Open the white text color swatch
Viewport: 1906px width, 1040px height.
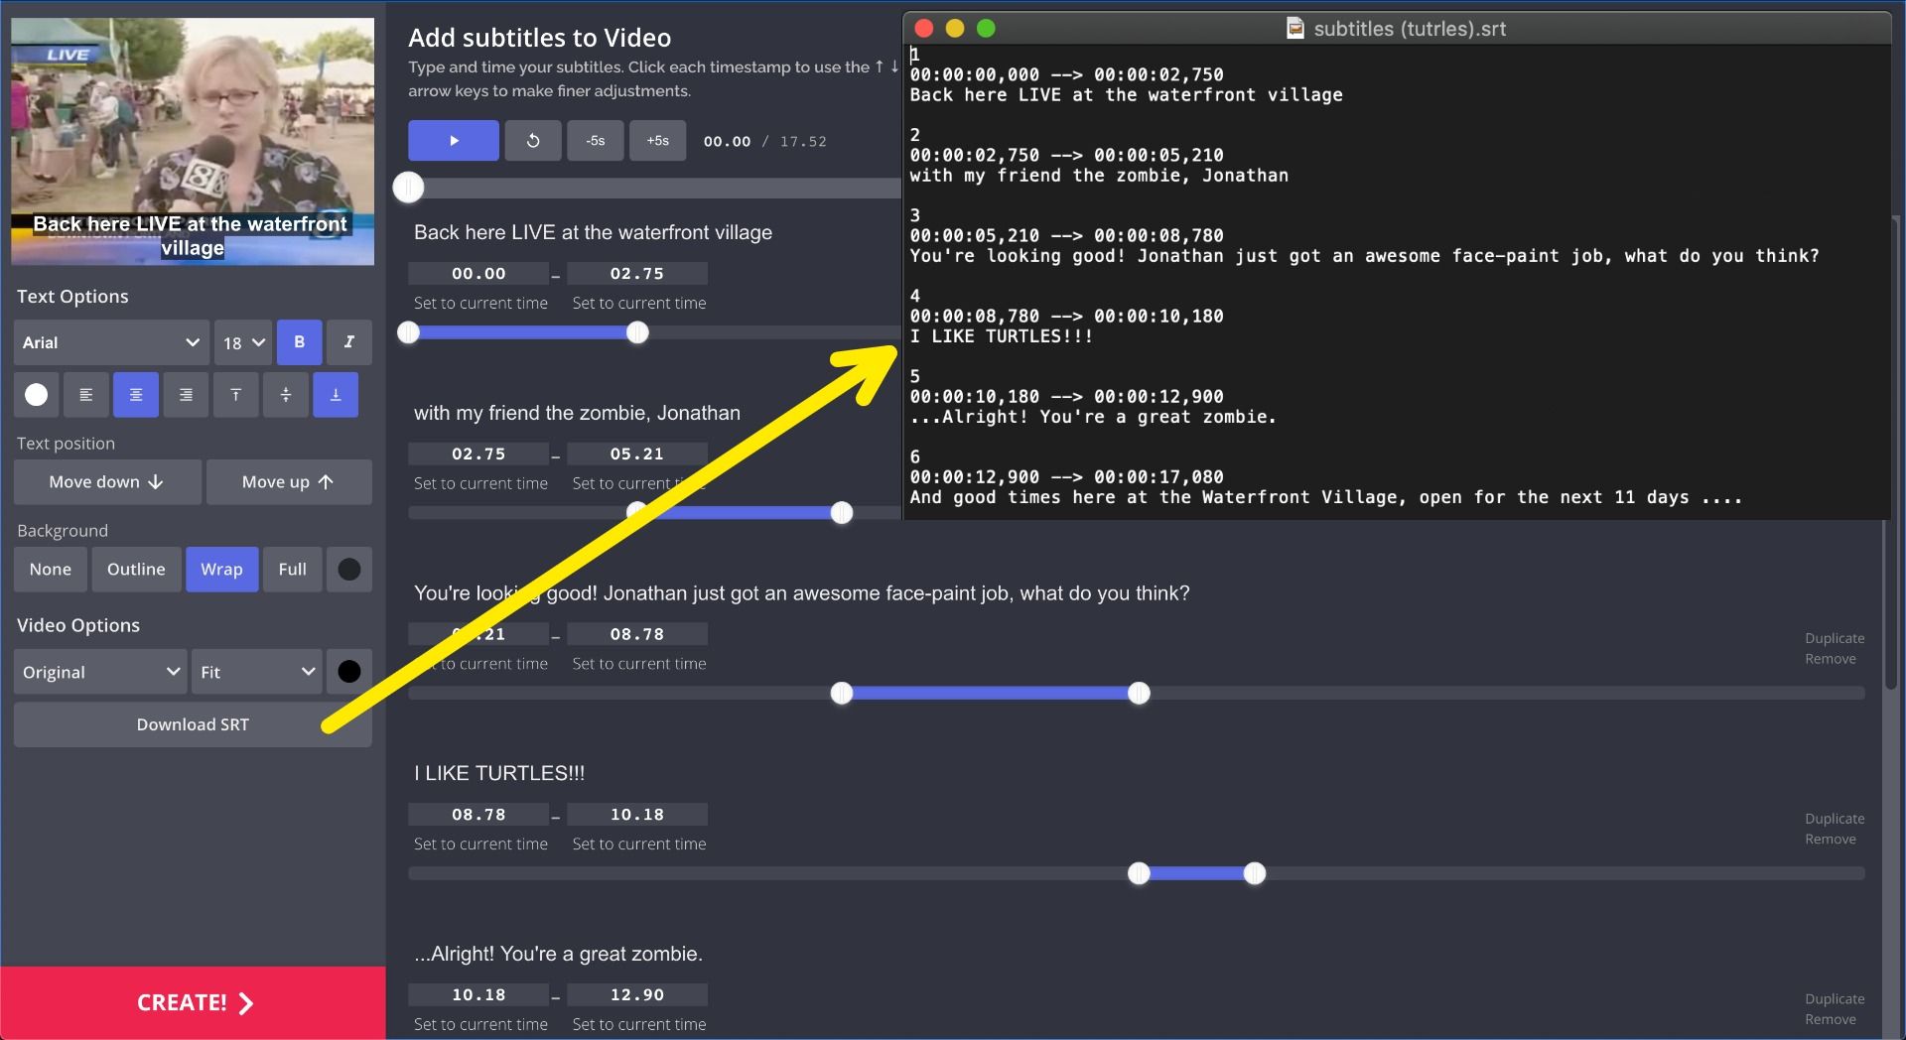click(37, 395)
